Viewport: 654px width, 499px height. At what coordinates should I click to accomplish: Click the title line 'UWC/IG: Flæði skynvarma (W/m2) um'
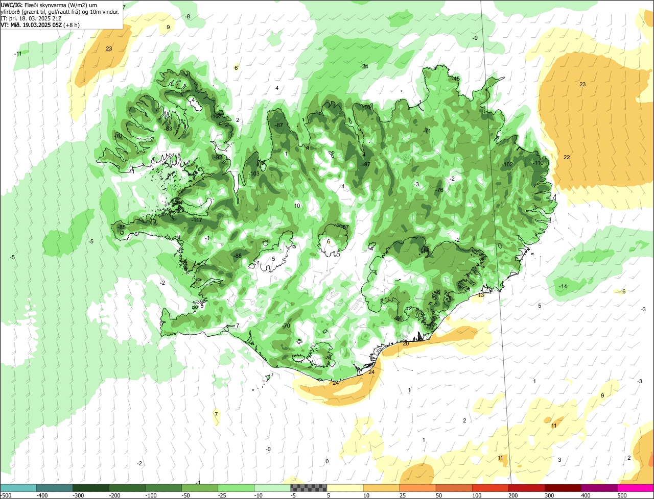point(49,5)
